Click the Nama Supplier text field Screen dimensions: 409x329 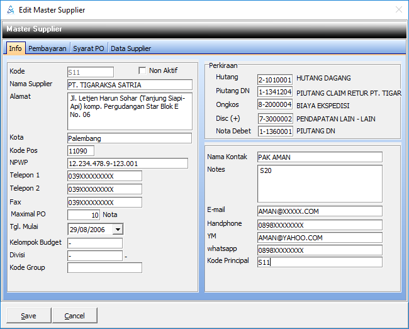129,85
